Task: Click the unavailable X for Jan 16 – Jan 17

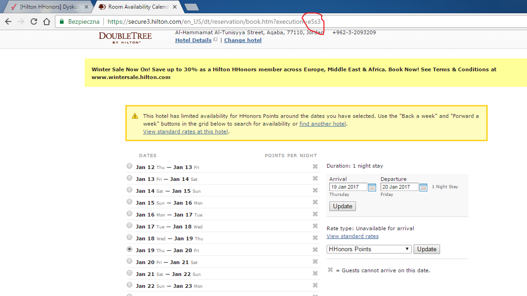Action: (315, 214)
